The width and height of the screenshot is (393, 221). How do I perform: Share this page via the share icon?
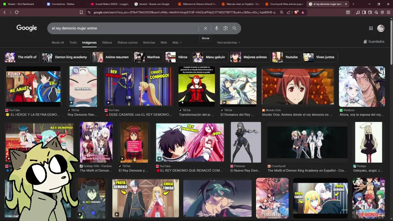(x=289, y=12)
